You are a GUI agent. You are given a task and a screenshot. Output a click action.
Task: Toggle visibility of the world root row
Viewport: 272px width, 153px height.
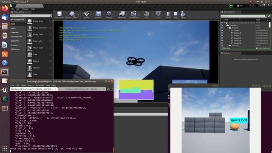pyautogui.click(x=222, y=23)
